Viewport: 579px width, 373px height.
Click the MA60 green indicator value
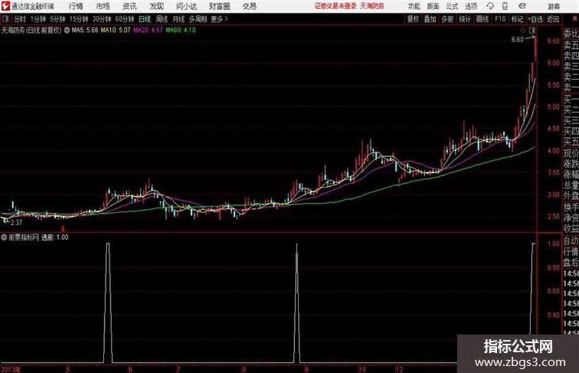point(181,30)
